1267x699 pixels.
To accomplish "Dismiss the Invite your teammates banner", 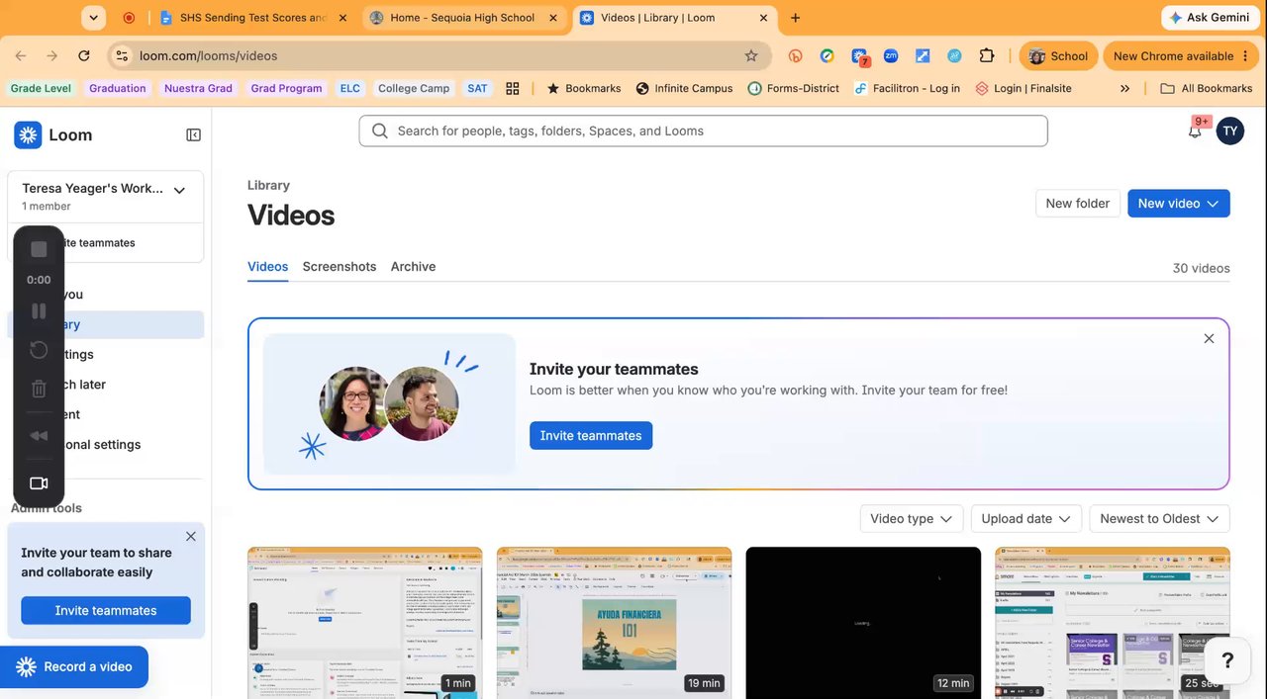I will [1209, 338].
